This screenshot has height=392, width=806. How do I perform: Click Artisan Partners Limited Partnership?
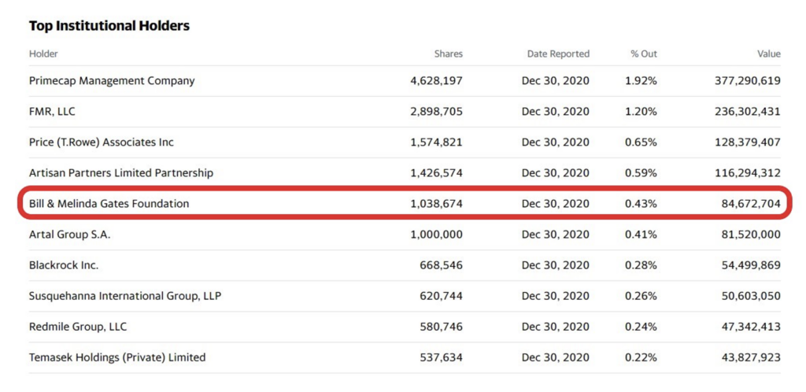tap(121, 173)
